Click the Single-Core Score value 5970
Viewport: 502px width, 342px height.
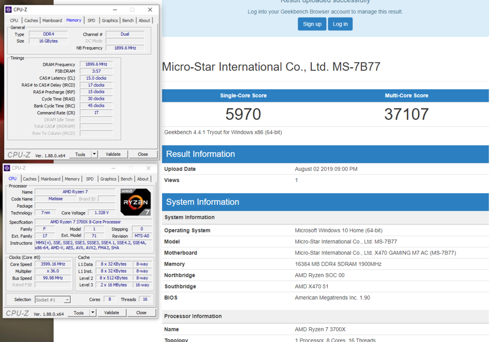(243, 114)
